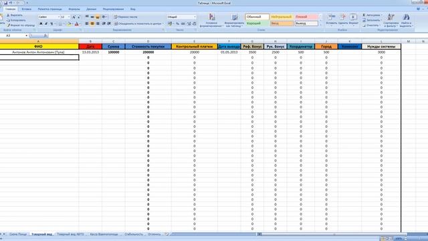Image resolution: width=428 pixels, height=241 pixels.
Task: Toggle underline formatting in the ribbon
Action: pos(51,24)
